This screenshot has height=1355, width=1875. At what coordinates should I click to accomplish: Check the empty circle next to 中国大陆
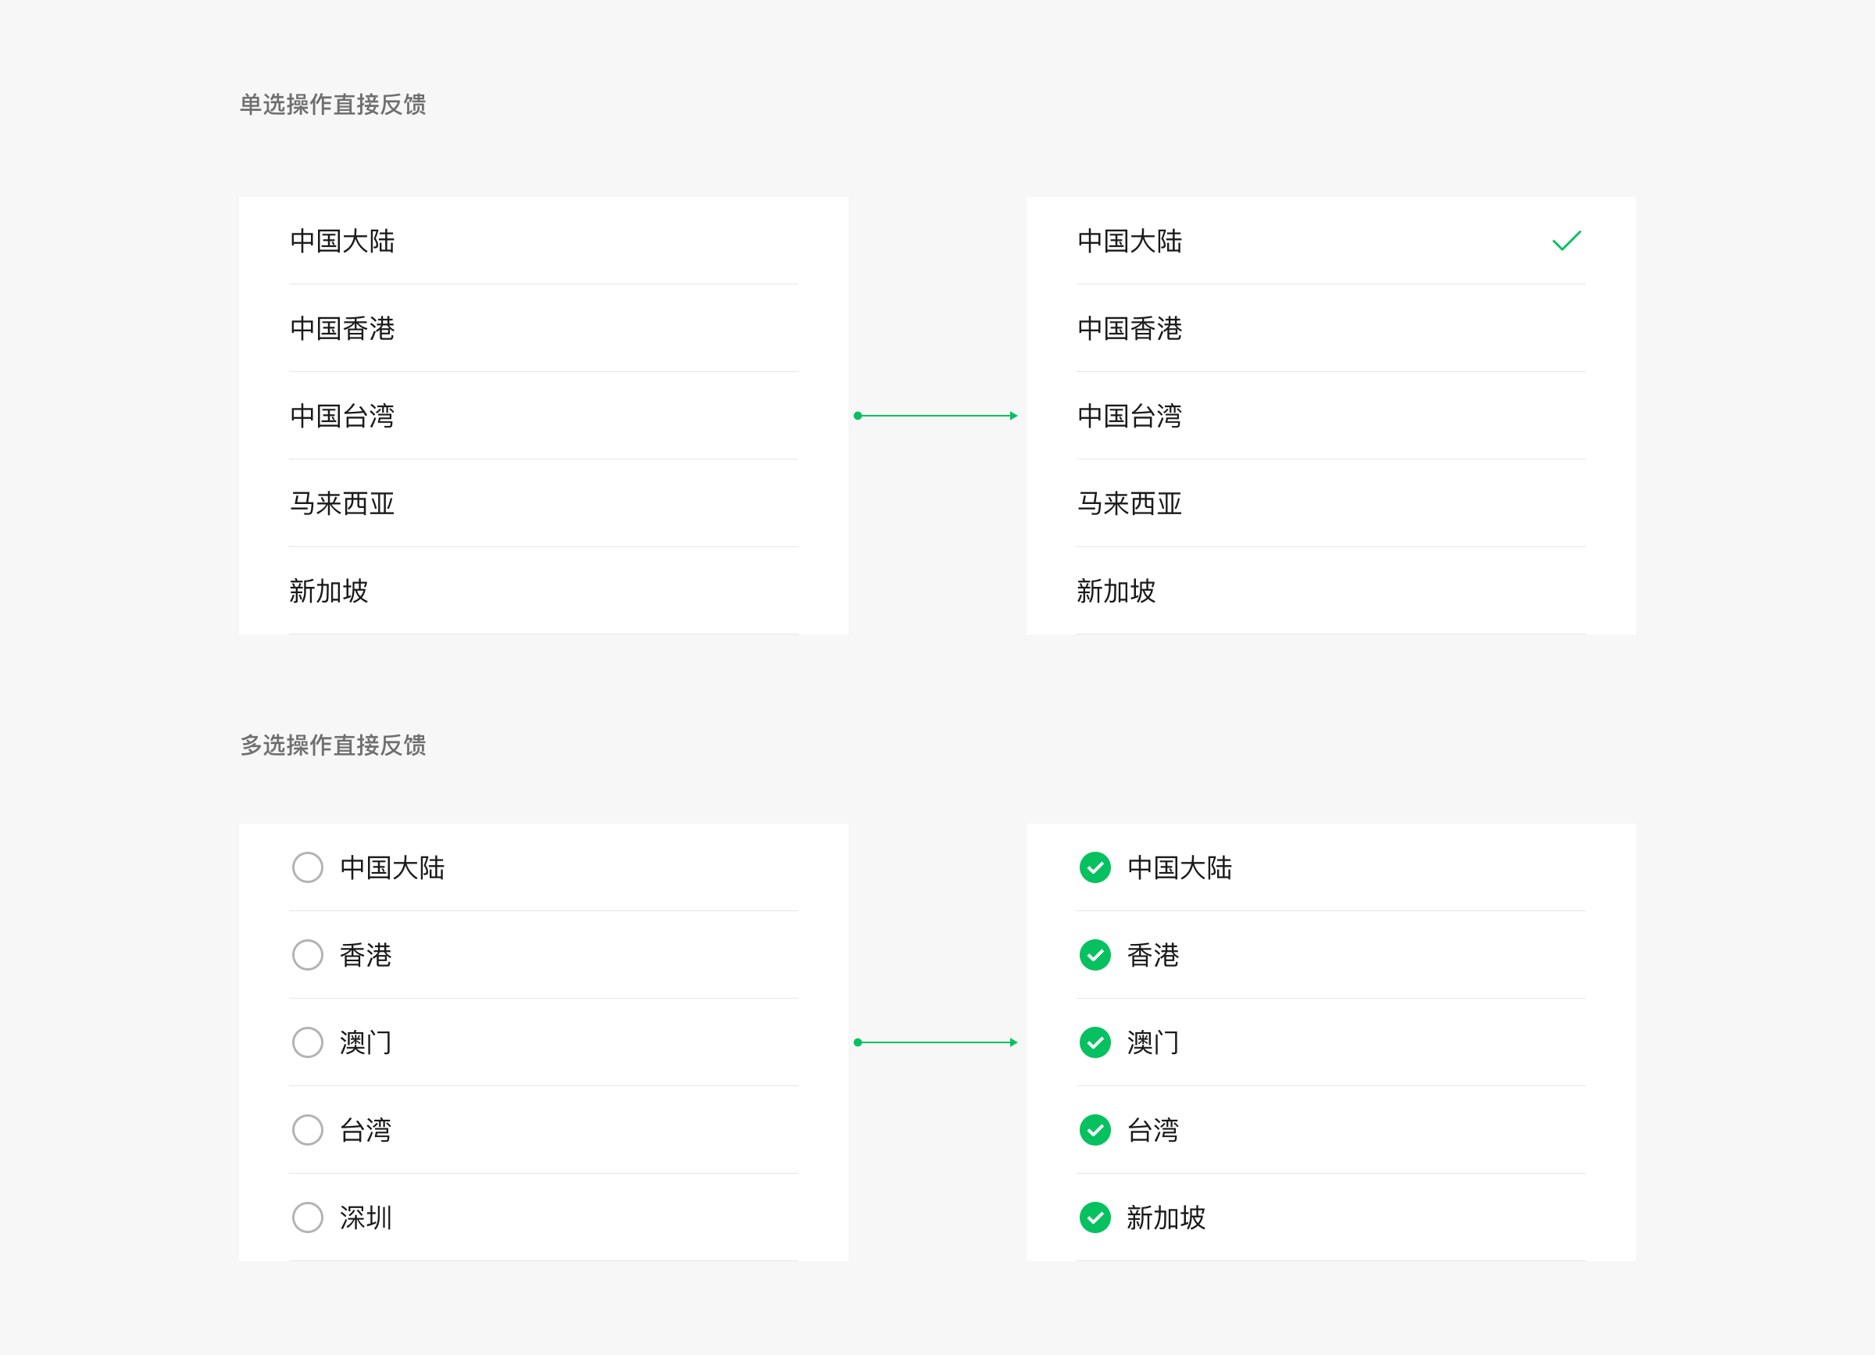(x=308, y=867)
